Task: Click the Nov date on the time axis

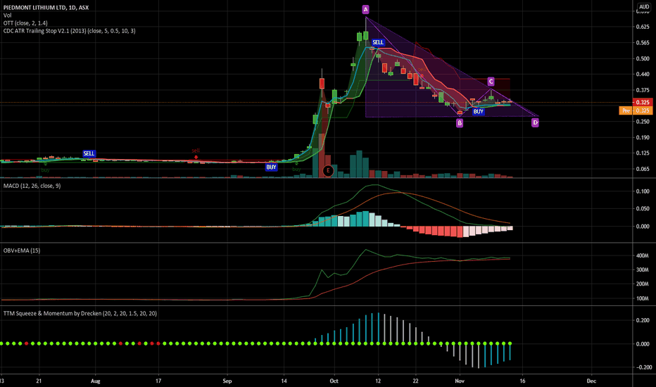Action: 460,381
